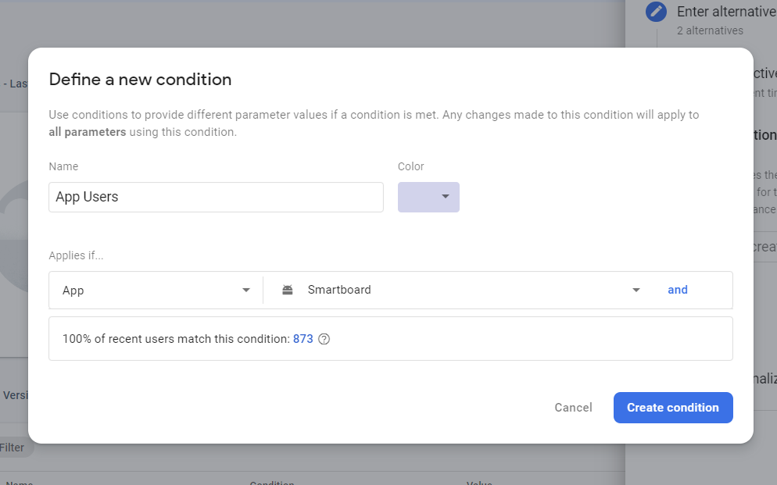Image resolution: width=777 pixels, height=485 pixels.
Task: Select the Name column header
Action: (17, 482)
